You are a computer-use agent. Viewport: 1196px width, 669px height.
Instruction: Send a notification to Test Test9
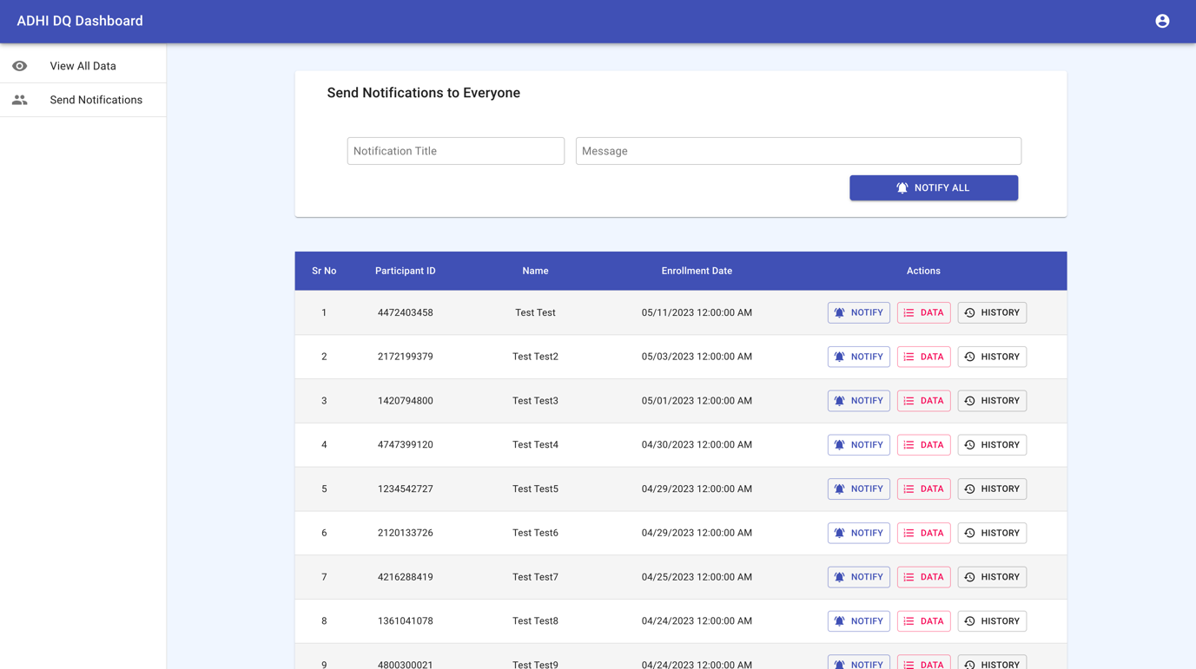[858, 664]
